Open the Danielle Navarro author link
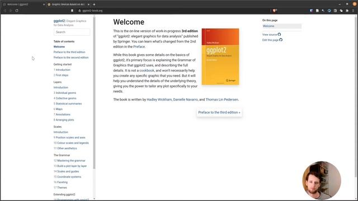Viewport: 358px width, 201px height. point(185,99)
